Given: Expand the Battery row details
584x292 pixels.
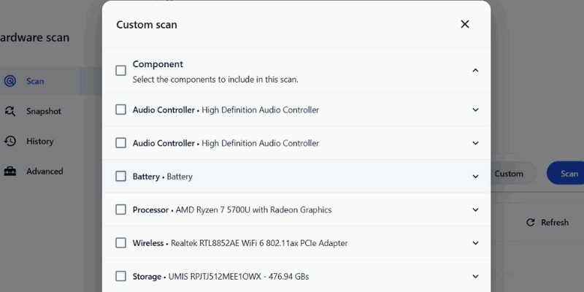Looking at the screenshot, I should point(475,177).
